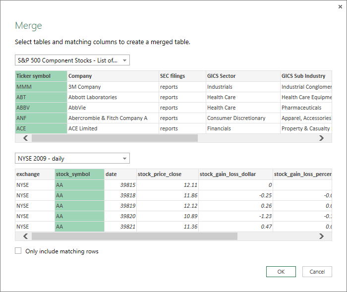The width and height of the screenshot is (347, 292).
Task: Enable Only include matching rows checkbox
Action: point(18,251)
